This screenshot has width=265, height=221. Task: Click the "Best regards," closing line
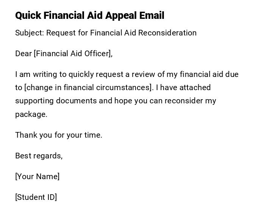39,156
